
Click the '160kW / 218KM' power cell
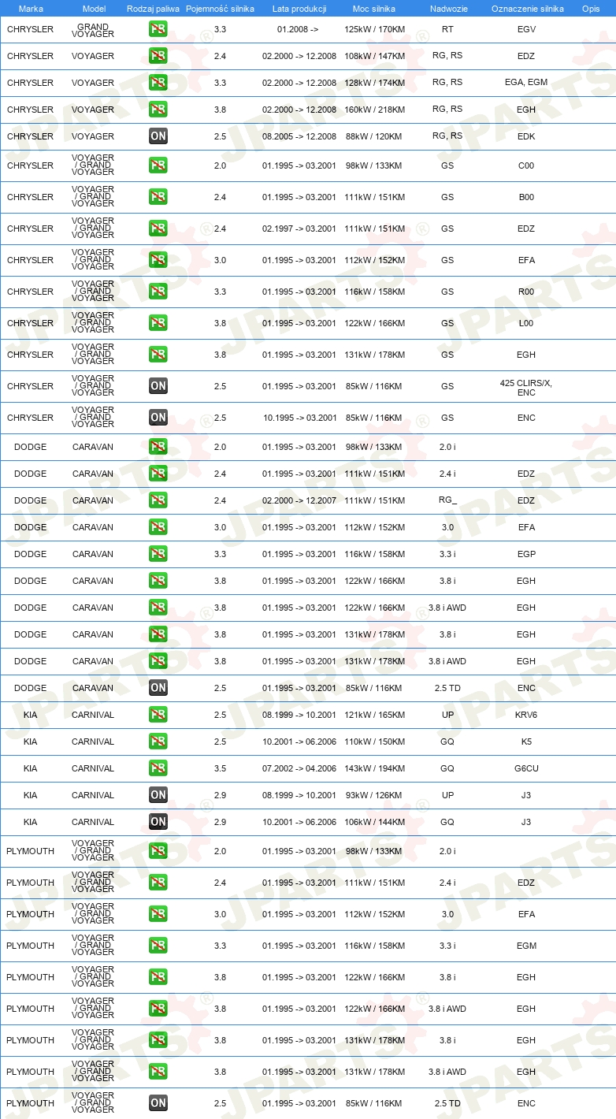click(x=375, y=110)
